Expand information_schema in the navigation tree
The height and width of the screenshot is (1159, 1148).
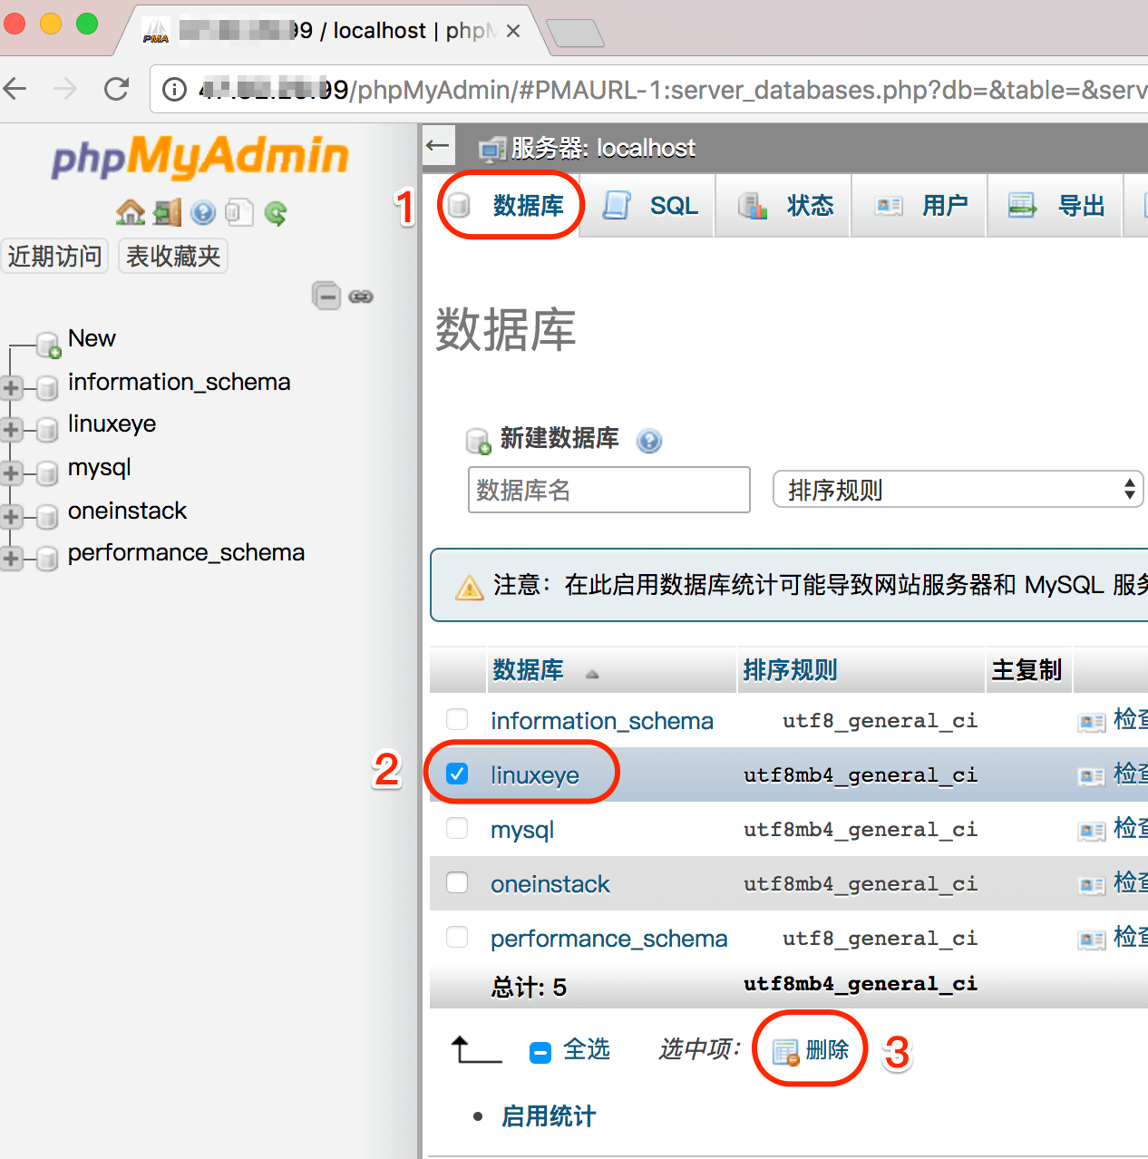11,388
